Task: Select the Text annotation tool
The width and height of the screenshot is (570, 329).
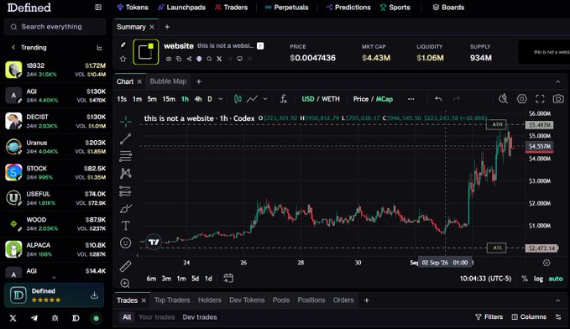Action: (125, 226)
